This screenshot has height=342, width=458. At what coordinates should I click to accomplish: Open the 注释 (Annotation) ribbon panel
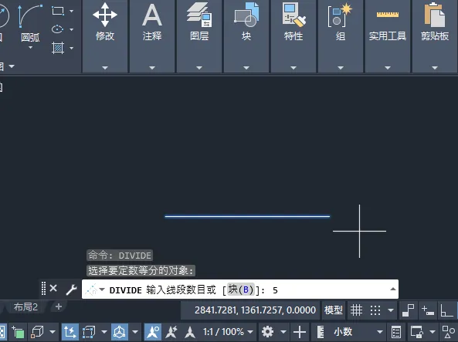pos(152,36)
